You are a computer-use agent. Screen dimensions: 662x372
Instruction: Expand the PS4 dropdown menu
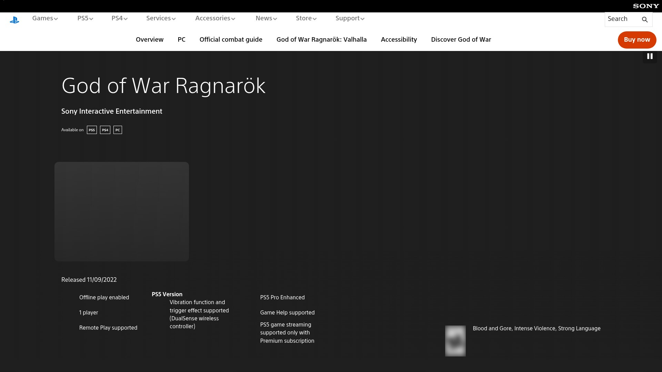coord(119,18)
